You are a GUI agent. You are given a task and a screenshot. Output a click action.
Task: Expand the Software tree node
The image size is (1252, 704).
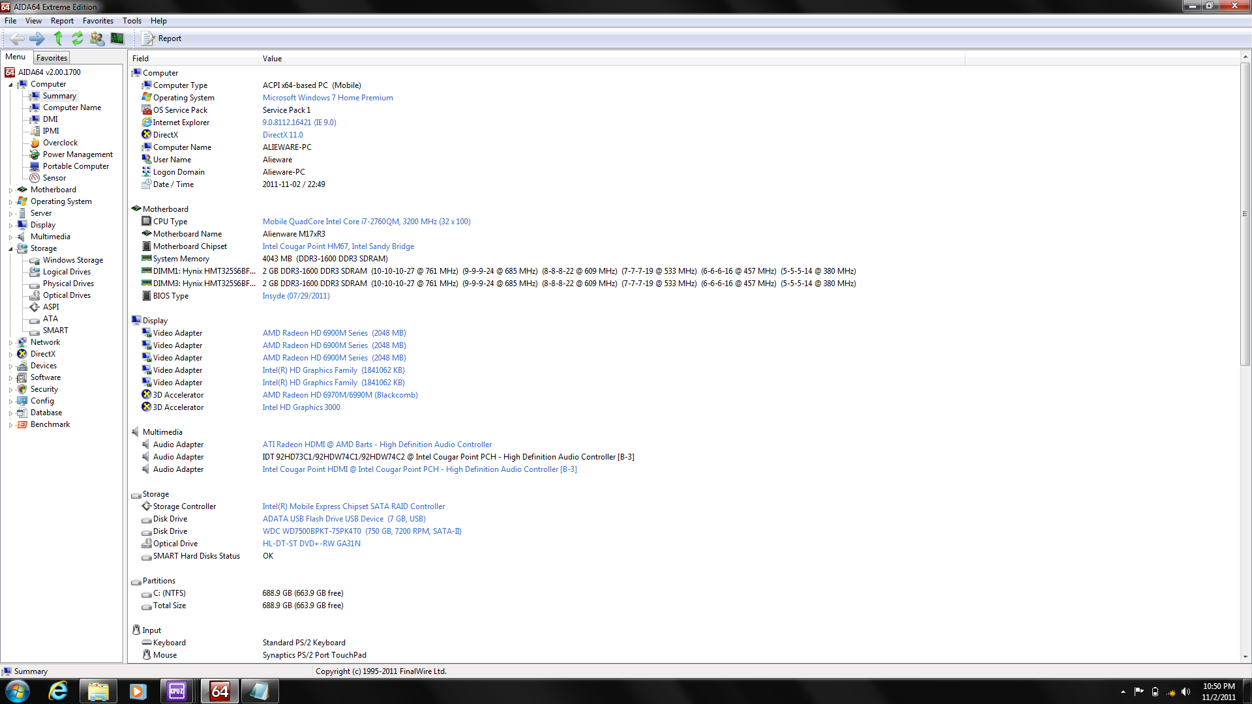10,378
